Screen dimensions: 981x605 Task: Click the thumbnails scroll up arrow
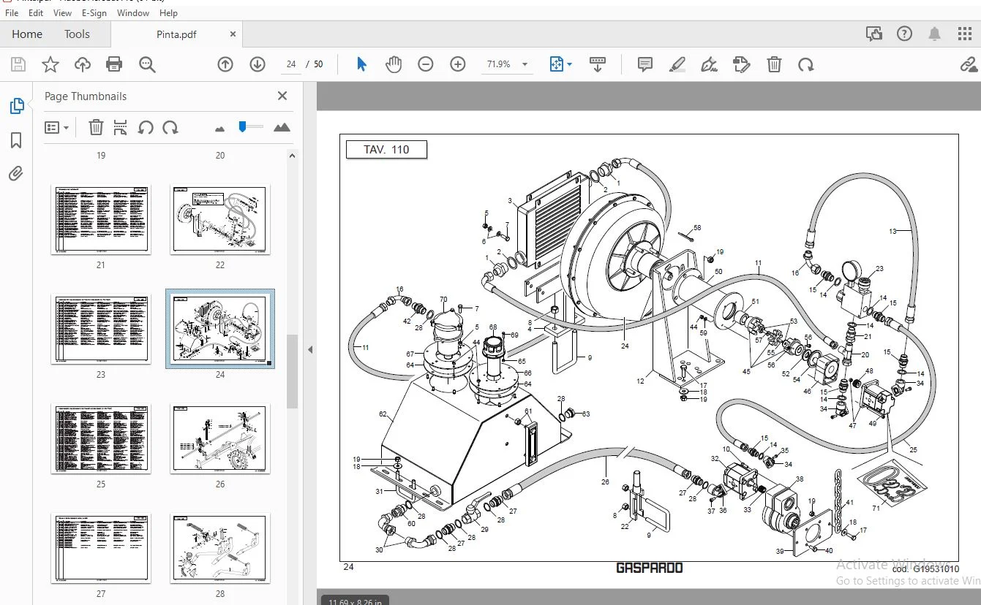pos(292,156)
